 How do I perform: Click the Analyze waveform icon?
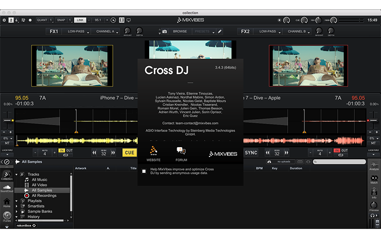coord(374,165)
